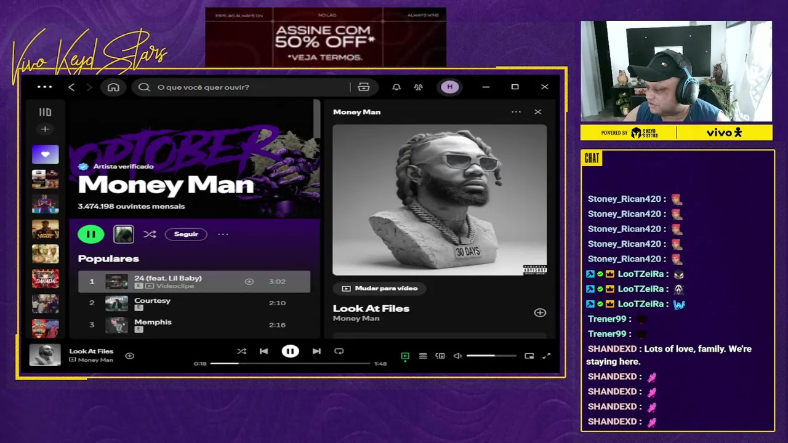Select track '24 (feat. Lil Baby)'
Screen dimensions: 788x443
tap(194, 281)
